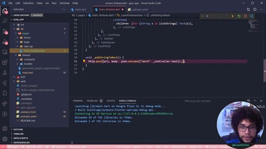Switch to the main.dart editor tab
The height and width of the screenshot is (149, 266).
(x=81, y=10)
